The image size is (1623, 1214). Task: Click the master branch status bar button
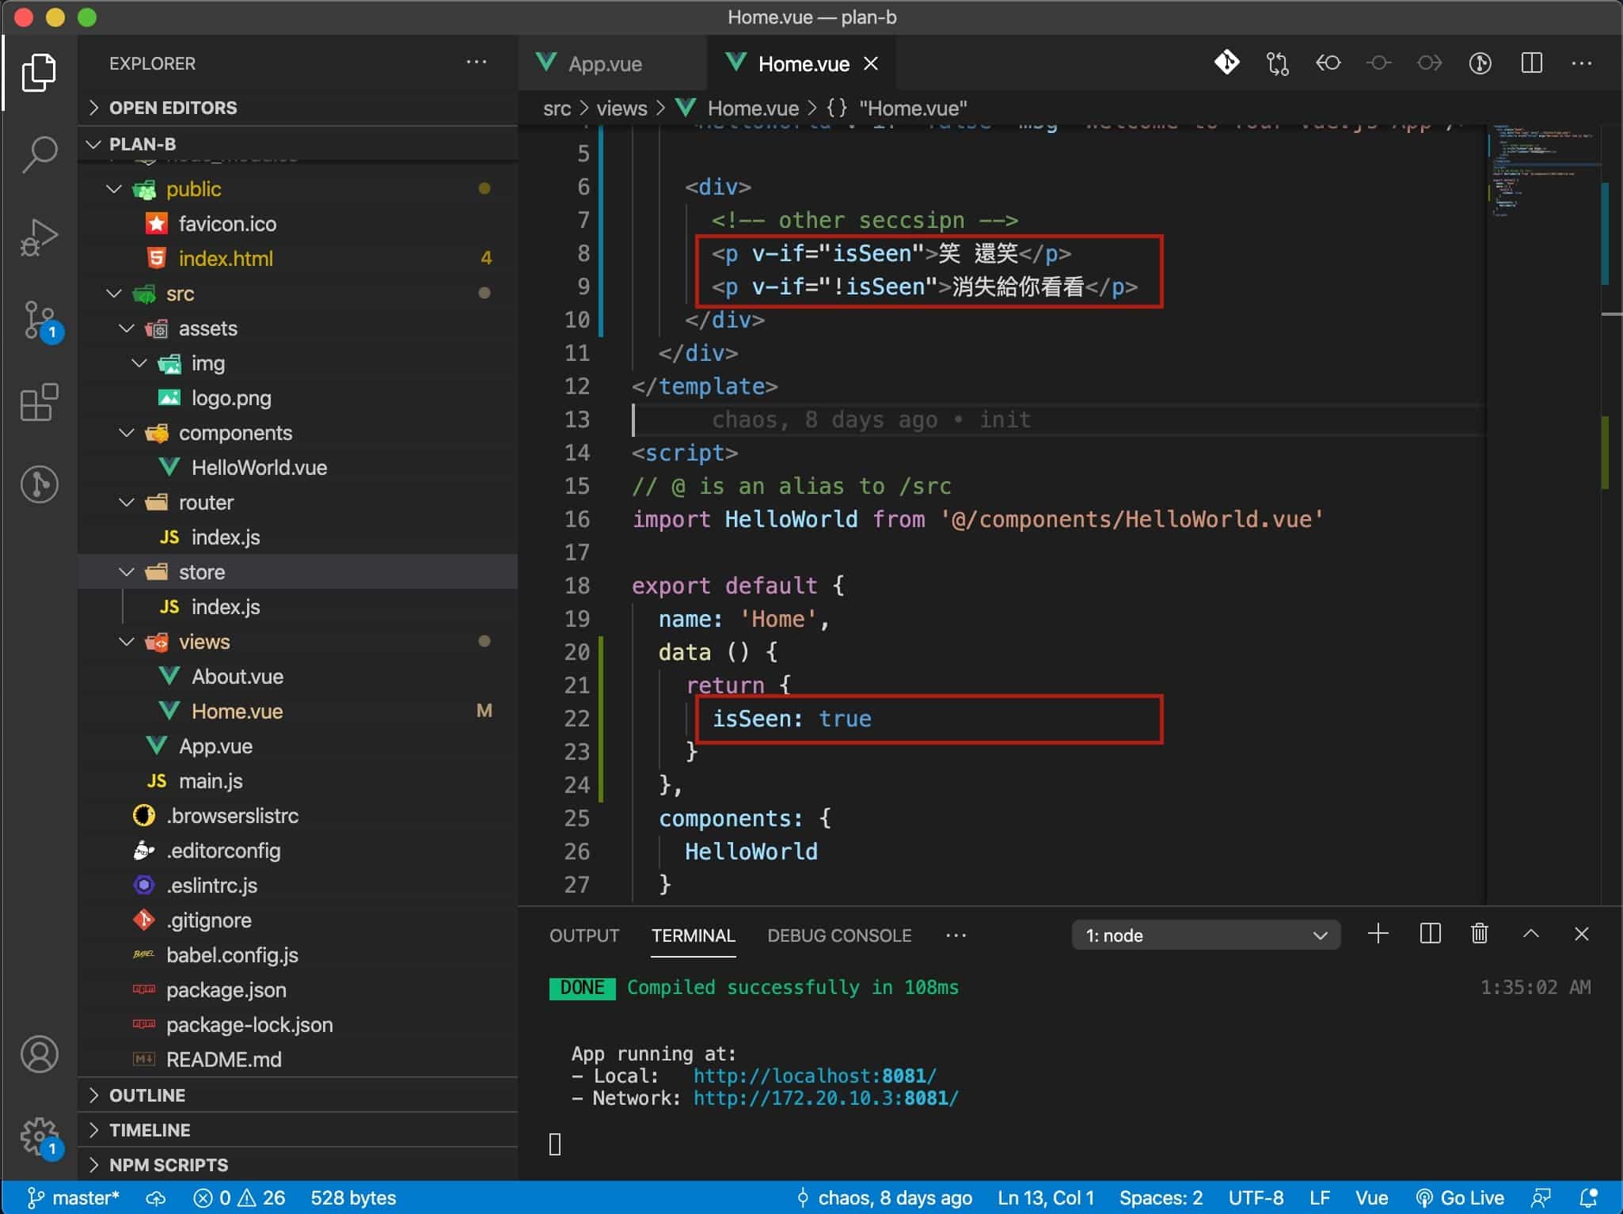[x=74, y=1197]
